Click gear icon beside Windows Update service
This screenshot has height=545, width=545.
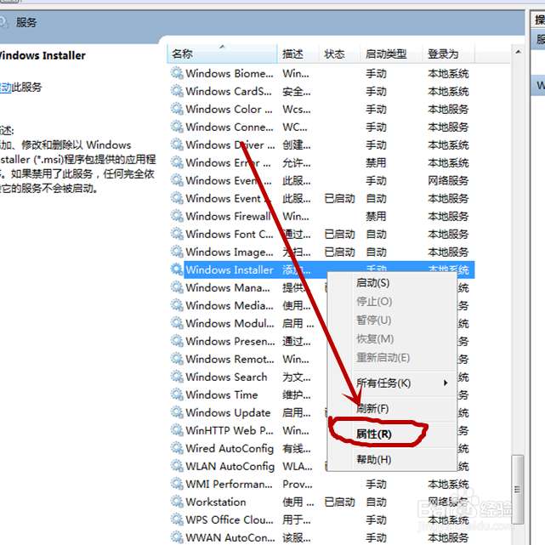[177, 412]
